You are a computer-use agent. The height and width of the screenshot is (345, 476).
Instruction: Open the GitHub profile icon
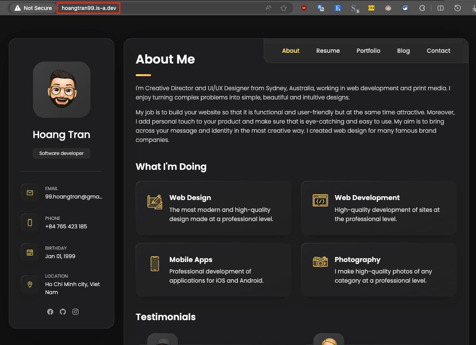63,312
